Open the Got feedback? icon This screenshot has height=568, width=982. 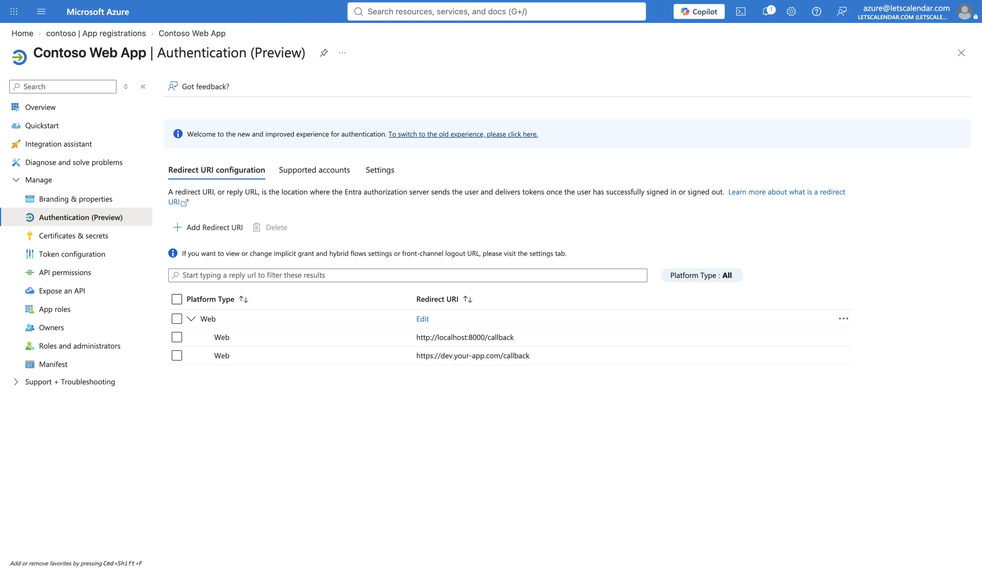173,86
